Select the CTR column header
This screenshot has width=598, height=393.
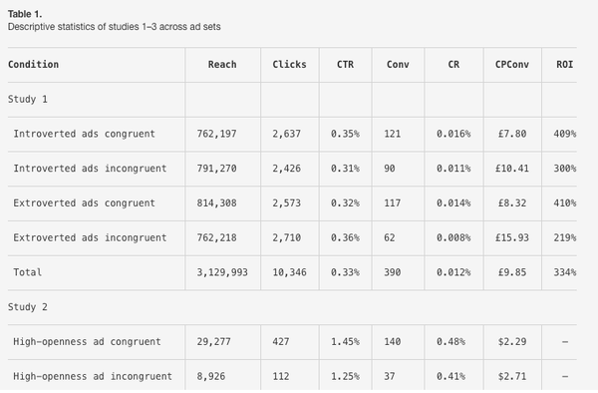(x=345, y=65)
